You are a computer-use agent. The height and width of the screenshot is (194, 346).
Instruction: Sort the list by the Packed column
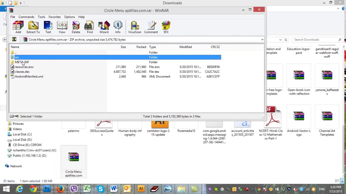point(137,47)
